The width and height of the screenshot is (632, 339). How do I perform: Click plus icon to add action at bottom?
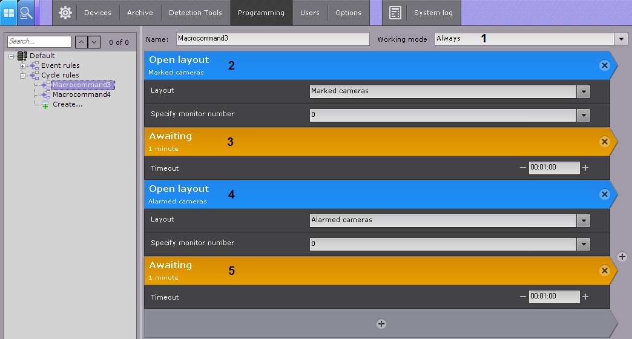pyautogui.click(x=381, y=324)
